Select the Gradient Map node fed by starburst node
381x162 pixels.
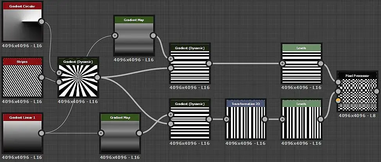[x=134, y=36]
